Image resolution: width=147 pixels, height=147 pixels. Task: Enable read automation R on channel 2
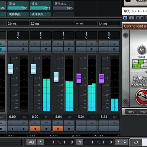pyautogui.click(x=13, y=123)
